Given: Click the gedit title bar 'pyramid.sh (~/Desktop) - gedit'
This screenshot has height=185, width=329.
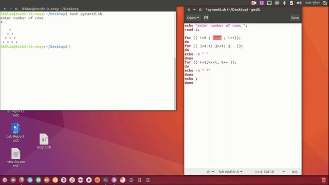Looking at the screenshot, I should click(233, 10).
